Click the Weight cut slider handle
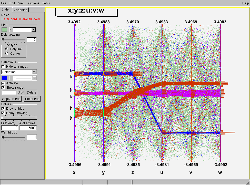Image resolution: width=250 pixels, height=185 pixels. 3,137
